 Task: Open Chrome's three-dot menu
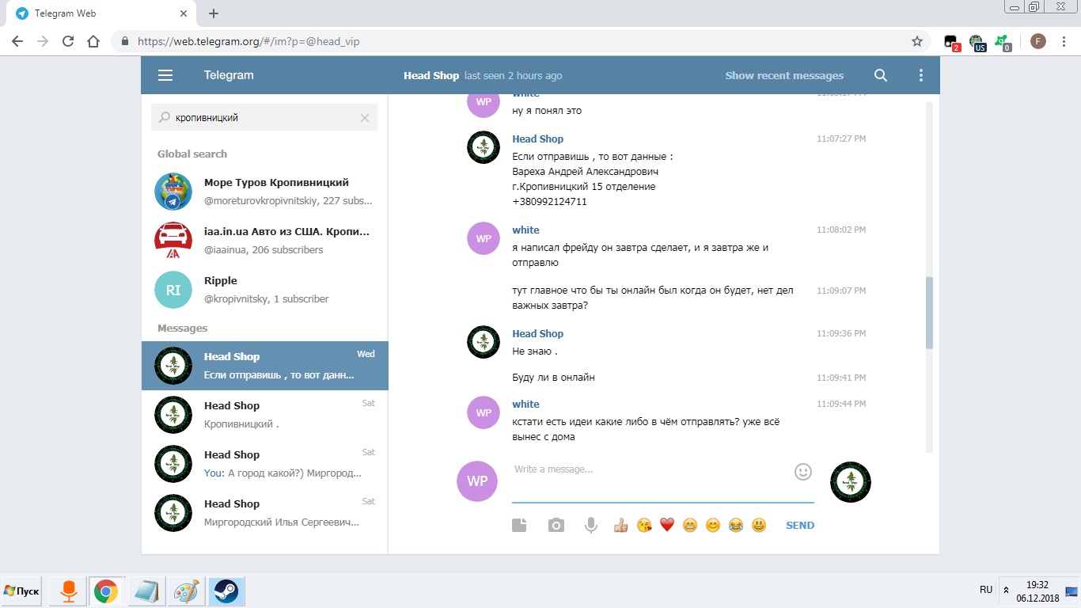[x=1065, y=41]
